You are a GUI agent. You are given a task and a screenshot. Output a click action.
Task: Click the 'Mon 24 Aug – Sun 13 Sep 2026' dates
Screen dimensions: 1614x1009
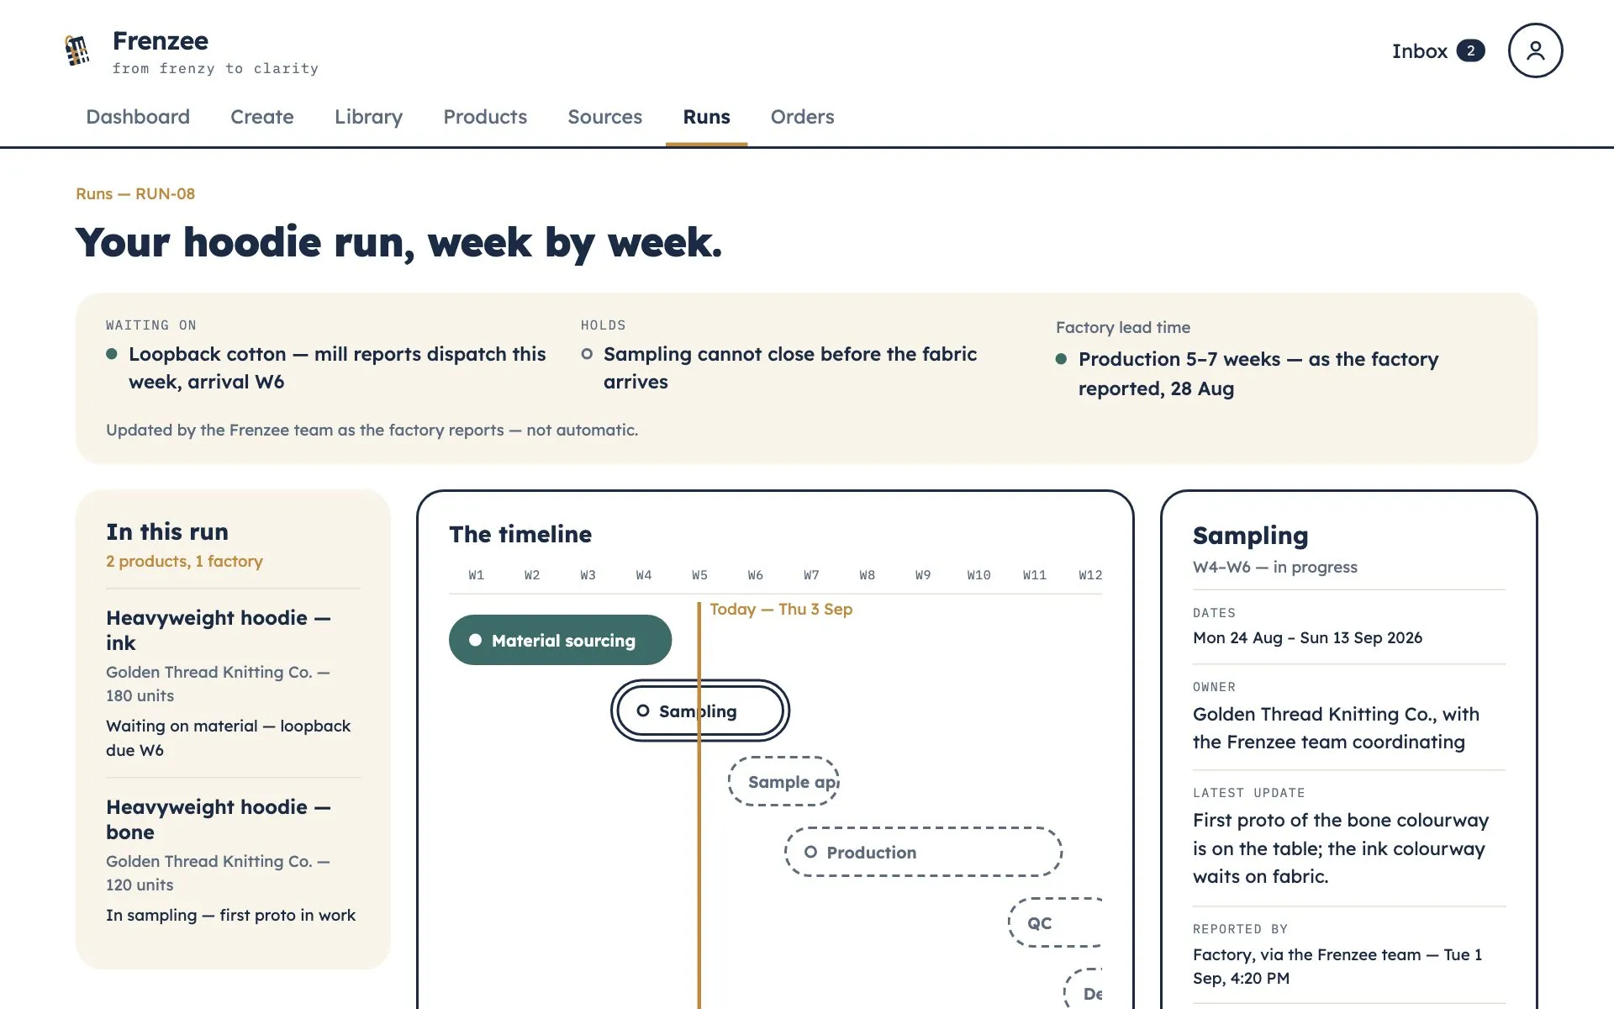[x=1307, y=637]
